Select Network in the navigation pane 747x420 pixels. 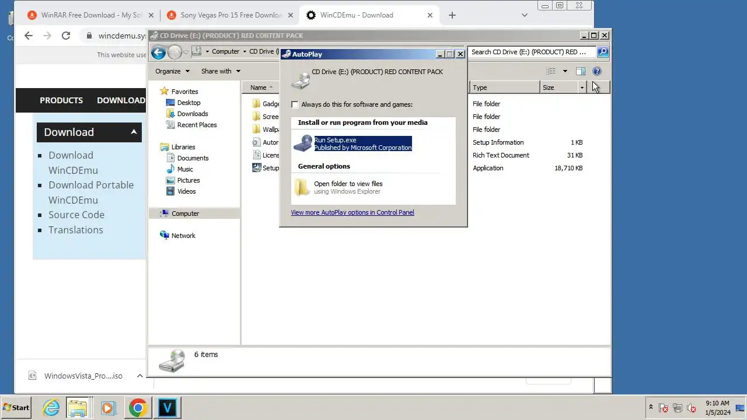(183, 236)
